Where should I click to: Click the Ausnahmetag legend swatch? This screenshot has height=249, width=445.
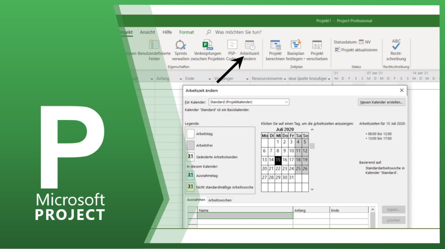pyautogui.click(x=191, y=175)
